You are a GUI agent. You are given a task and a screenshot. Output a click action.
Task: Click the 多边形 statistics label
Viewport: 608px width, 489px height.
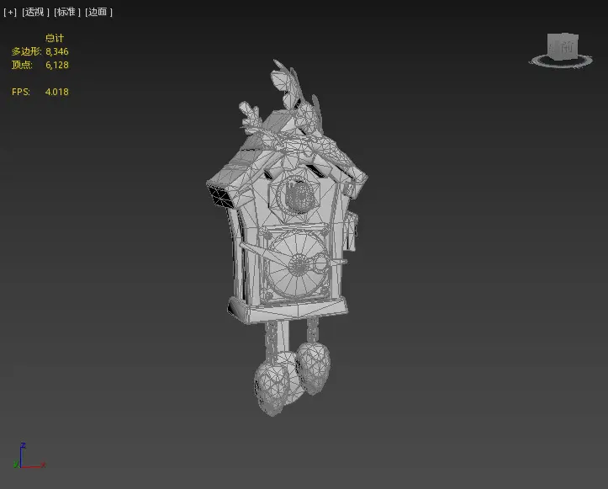(26, 51)
